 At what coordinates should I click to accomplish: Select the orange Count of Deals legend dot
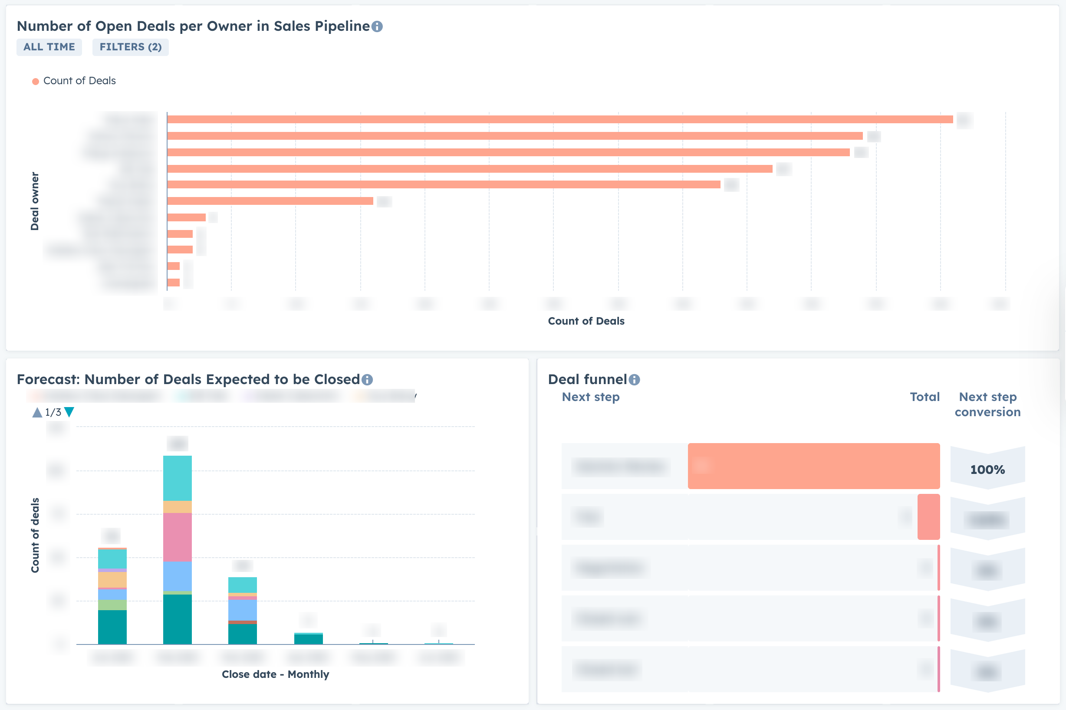35,81
